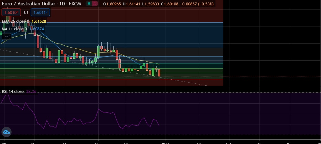This screenshot has height=144, width=321.
Task: Click the 1D interval label in title
Action: point(62,4)
